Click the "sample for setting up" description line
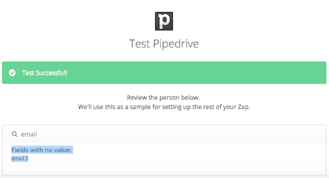Screen dimensions: 329x178 point(164,107)
